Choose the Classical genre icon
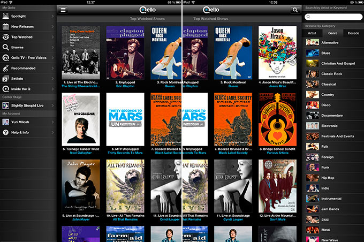 click(312, 84)
